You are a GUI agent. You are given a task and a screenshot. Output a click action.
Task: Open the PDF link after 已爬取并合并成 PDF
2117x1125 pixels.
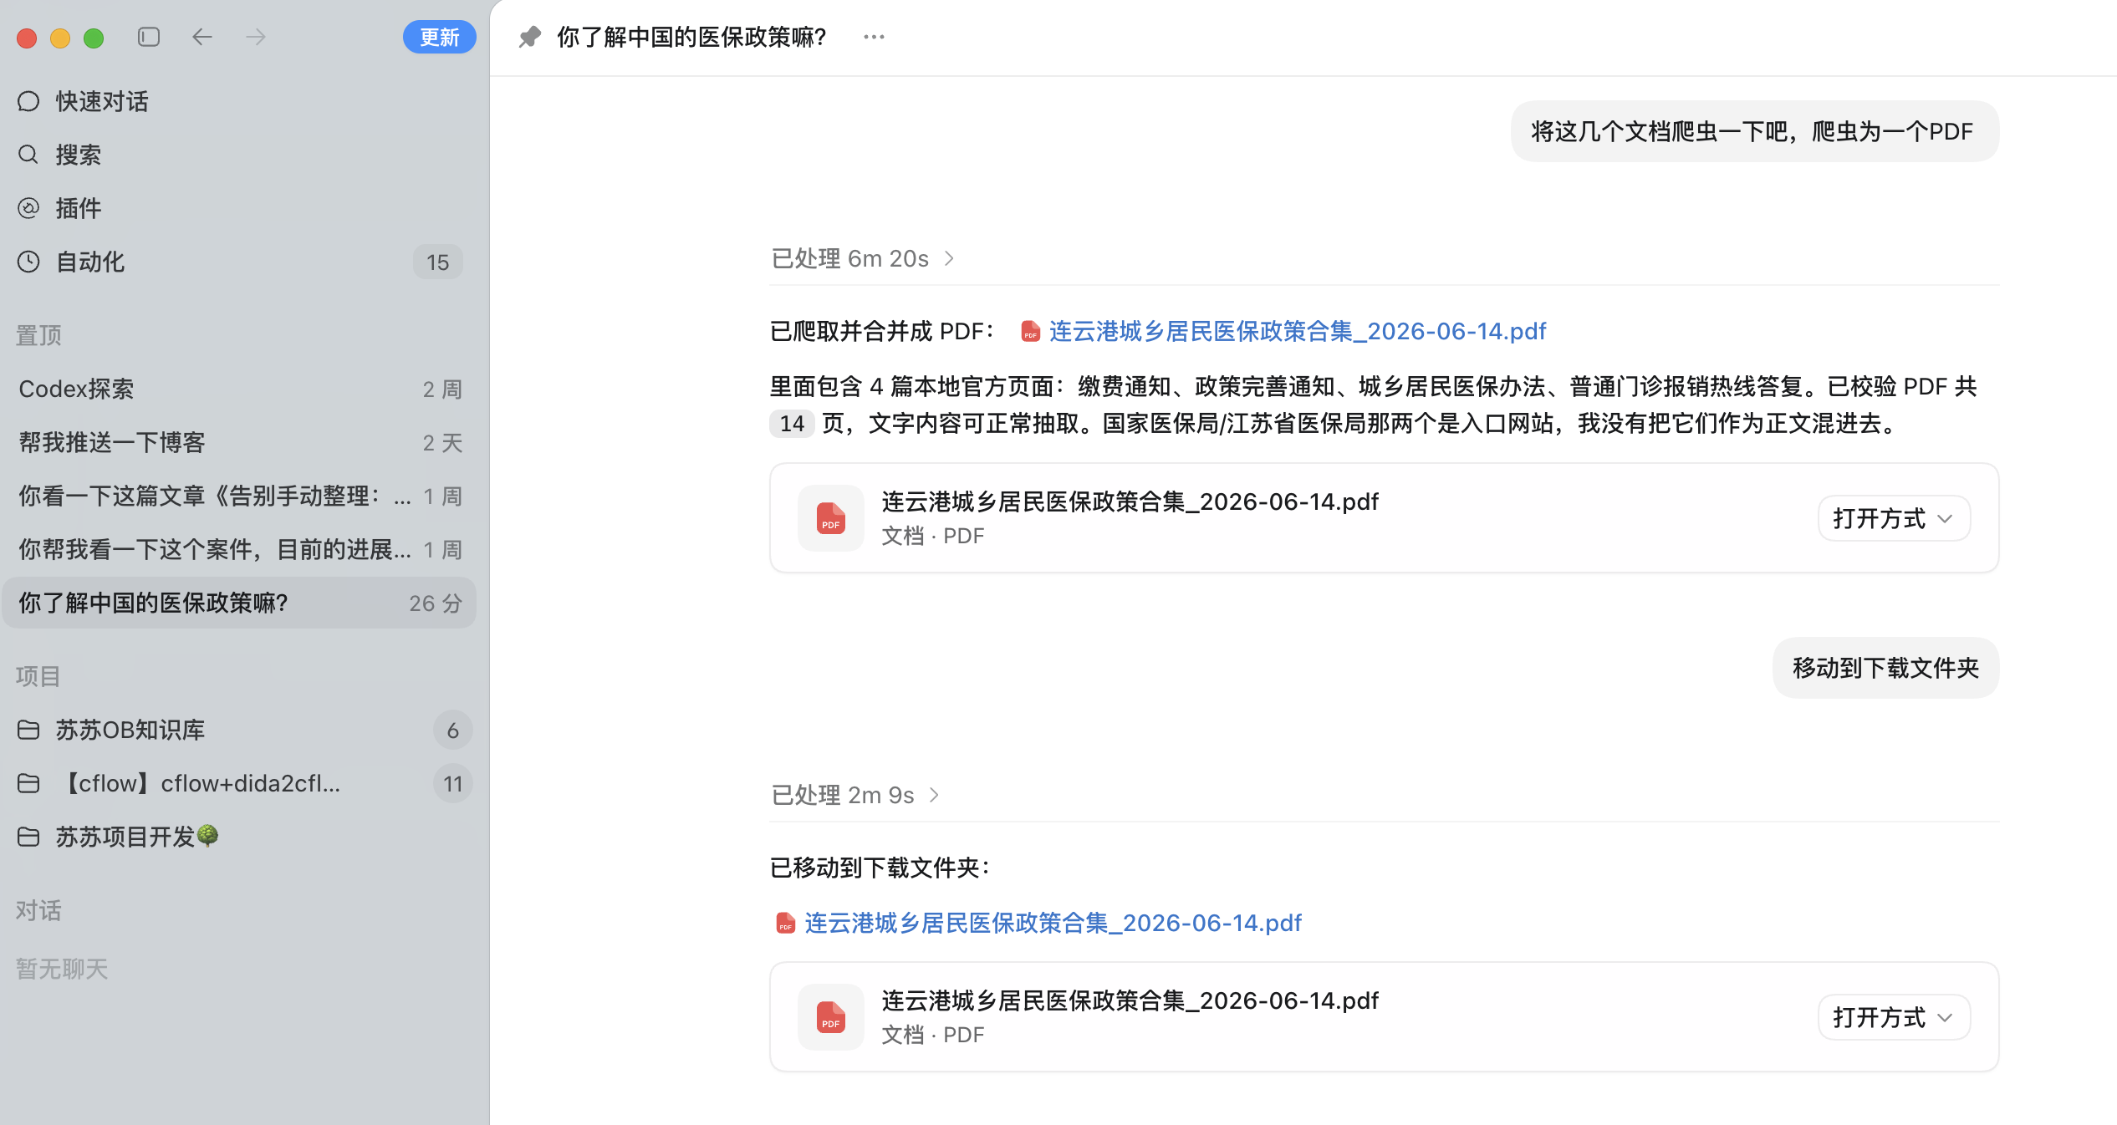pyautogui.click(x=1297, y=331)
